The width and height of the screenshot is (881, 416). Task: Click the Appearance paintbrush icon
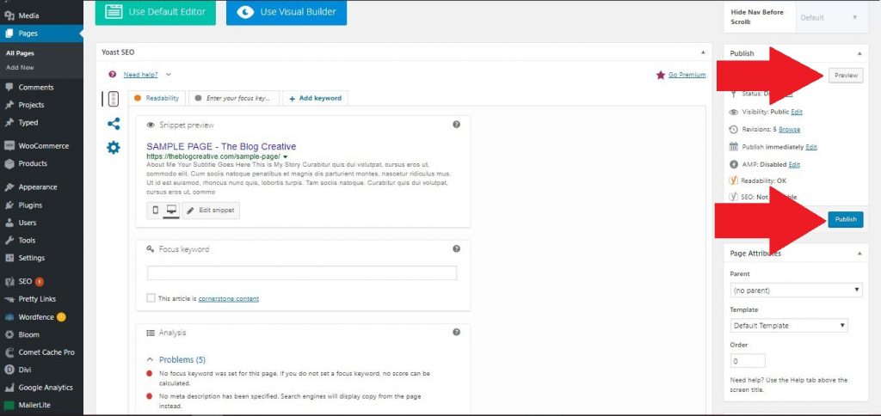click(9, 187)
